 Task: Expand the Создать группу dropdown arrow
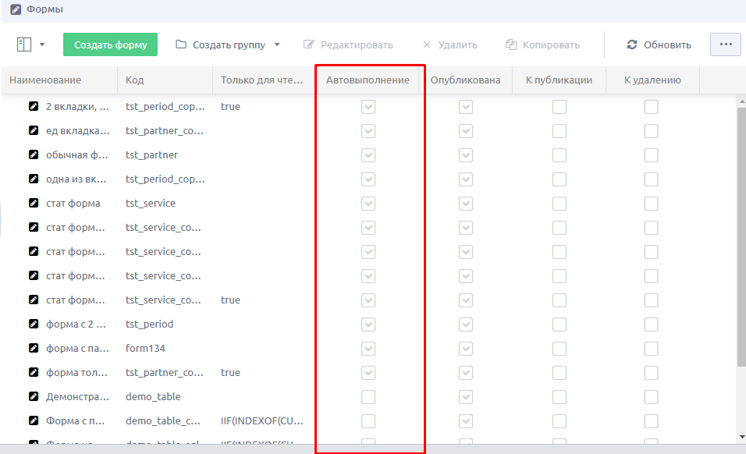[277, 44]
